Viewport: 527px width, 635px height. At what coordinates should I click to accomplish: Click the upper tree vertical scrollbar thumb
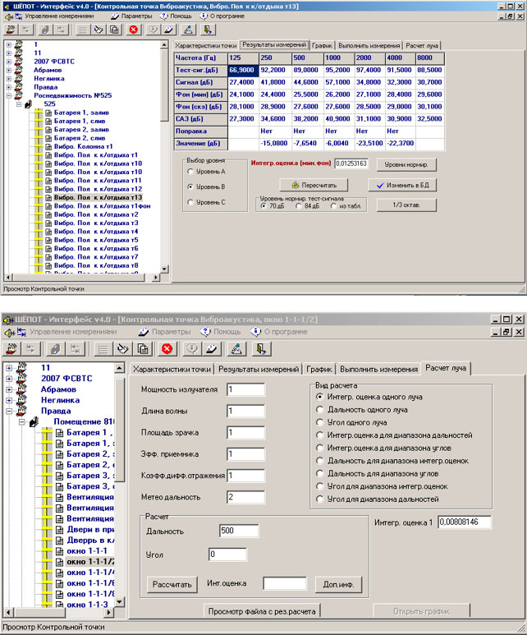click(x=164, y=85)
